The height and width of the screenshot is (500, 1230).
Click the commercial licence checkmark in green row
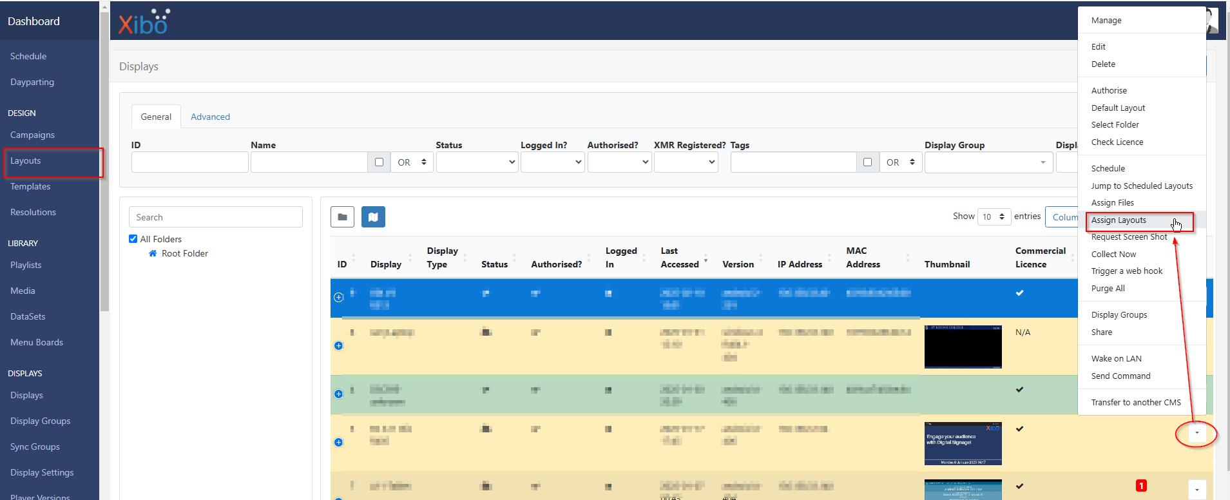1019,390
